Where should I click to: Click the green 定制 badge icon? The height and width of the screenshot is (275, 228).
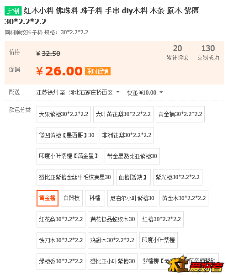point(13,11)
